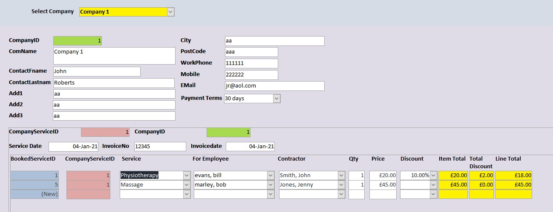This screenshot has width=553, height=212.
Task: Click the ContactLastnam field with Roberts
Action: [114, 83]
